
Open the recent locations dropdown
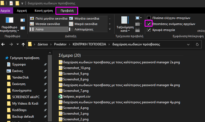coord(17,44)
